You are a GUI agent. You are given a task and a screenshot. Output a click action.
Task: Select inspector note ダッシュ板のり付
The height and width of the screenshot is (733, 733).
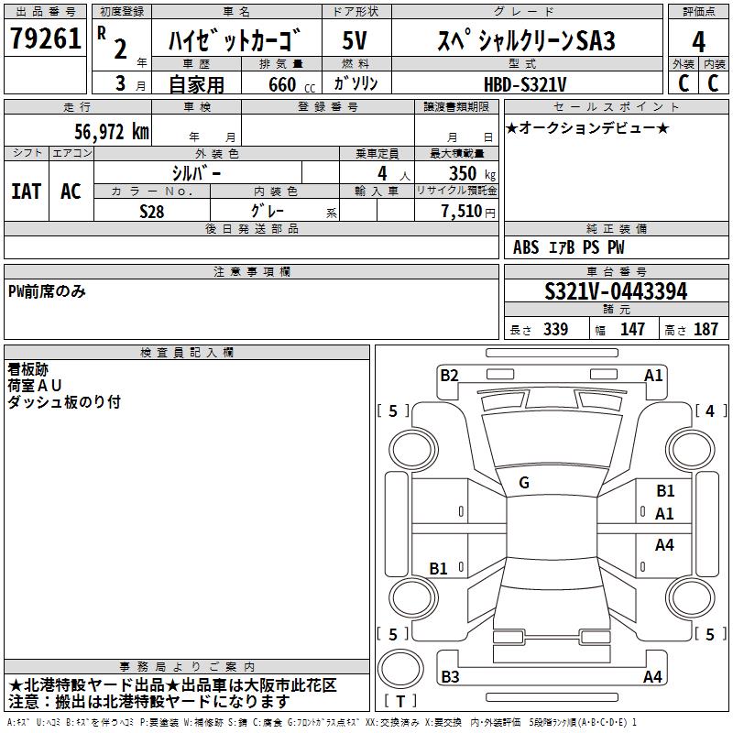pyautogui.click(x=64, y=401)
